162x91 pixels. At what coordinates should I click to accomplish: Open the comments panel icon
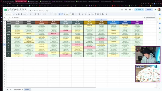126,10
